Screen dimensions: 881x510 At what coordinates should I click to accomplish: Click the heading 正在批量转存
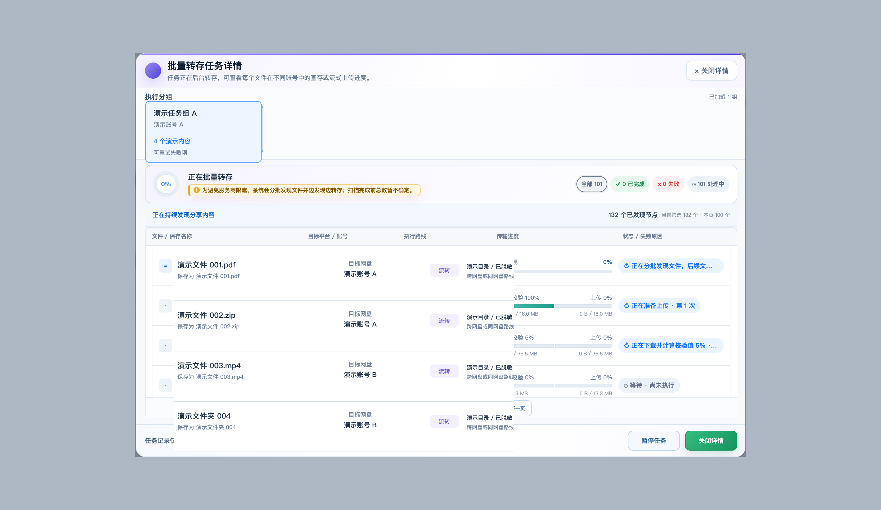pyautogui.click(x=211, y=177)
